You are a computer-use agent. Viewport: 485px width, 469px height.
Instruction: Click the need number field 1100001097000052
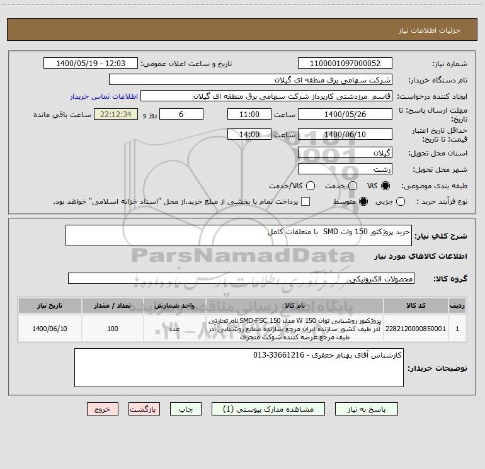(345, 63)
